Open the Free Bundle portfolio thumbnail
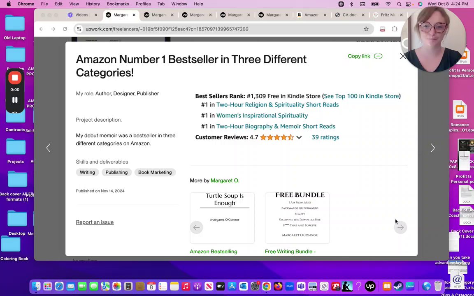This screenshot has width=474, height=296. coord(297,218)
